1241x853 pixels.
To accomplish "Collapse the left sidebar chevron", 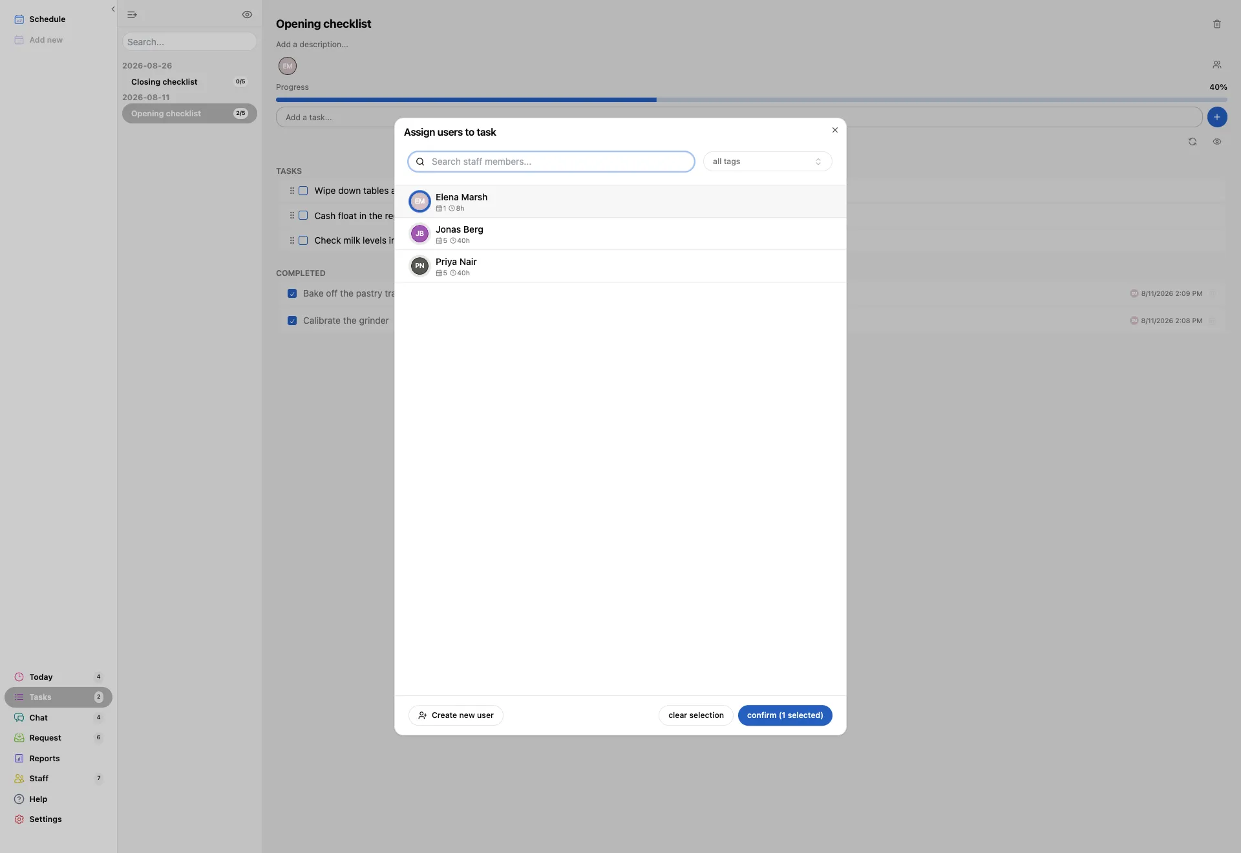I will point(112,9).
